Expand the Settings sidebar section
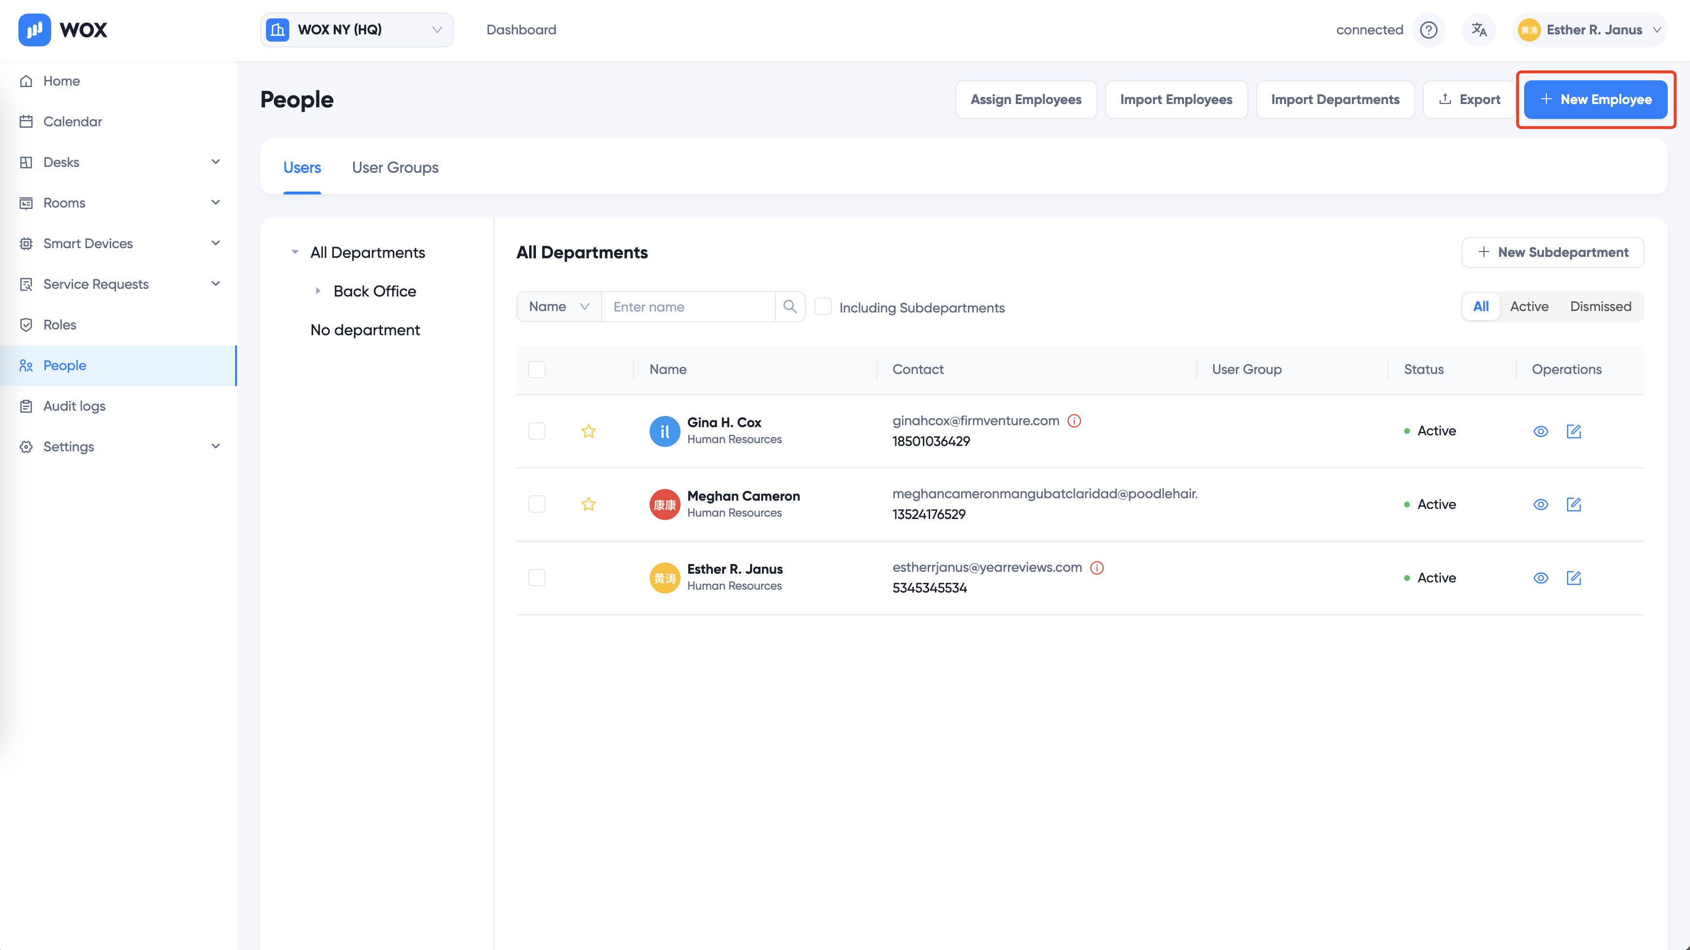This screenshot has width=1690, height=950. (x=215, y=447)
